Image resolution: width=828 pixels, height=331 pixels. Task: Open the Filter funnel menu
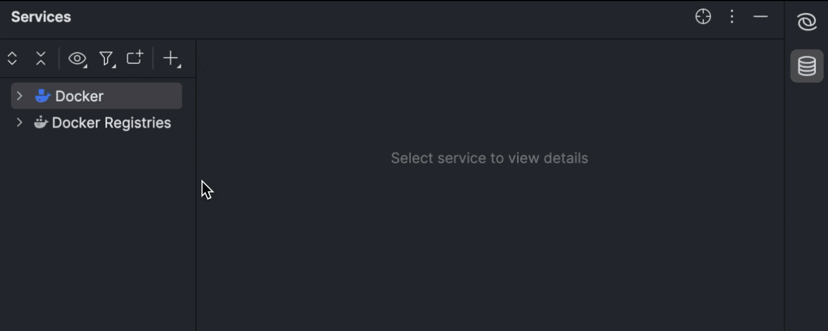(x=106, y=58)
